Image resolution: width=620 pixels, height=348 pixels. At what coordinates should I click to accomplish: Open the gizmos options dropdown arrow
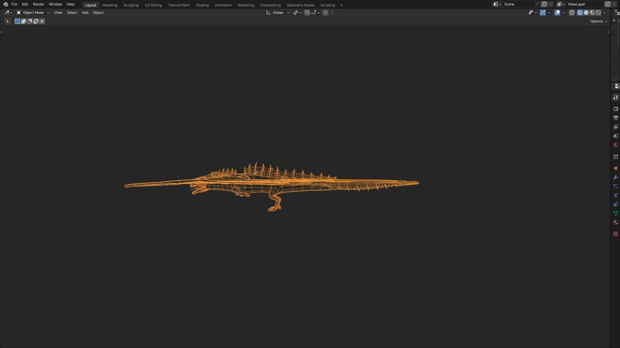pyautogui.click(x=549, y=13)
